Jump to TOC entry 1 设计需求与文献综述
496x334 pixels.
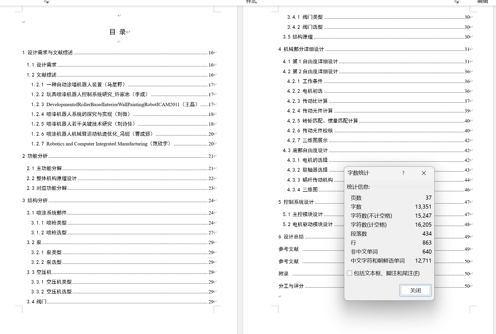[x=50, y=52]
